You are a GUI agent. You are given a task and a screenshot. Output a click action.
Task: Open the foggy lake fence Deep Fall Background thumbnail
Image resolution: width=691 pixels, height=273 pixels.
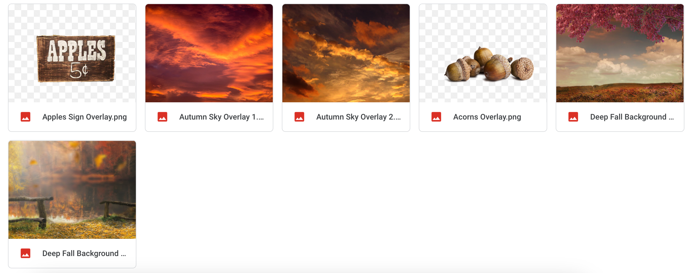[72, 190]
